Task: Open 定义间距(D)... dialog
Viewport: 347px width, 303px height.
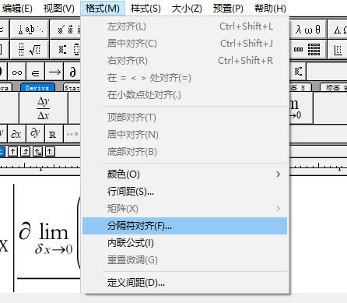Action: tap(184, 283)
